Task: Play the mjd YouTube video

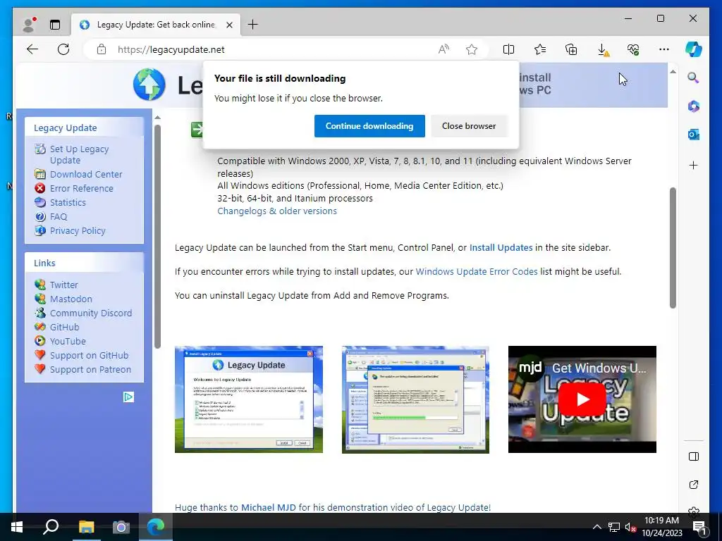Action: pos(582,399)
